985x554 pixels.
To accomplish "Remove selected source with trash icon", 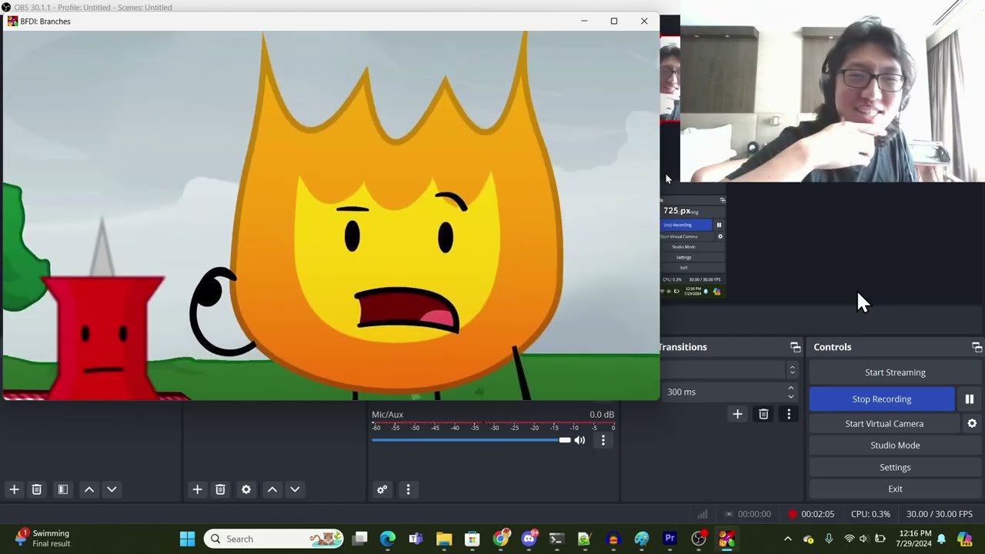I will point(220,489).
